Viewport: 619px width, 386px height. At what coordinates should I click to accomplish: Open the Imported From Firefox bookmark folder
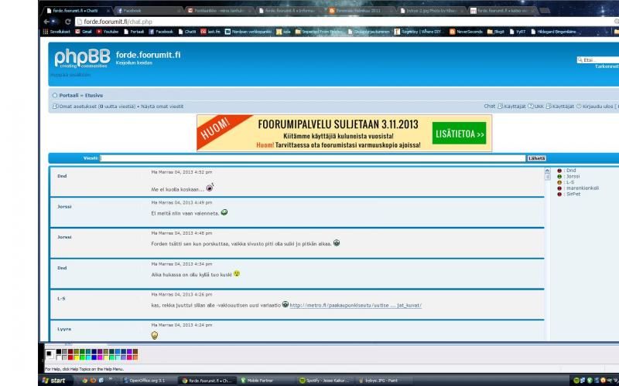click(x=320, y=32)
